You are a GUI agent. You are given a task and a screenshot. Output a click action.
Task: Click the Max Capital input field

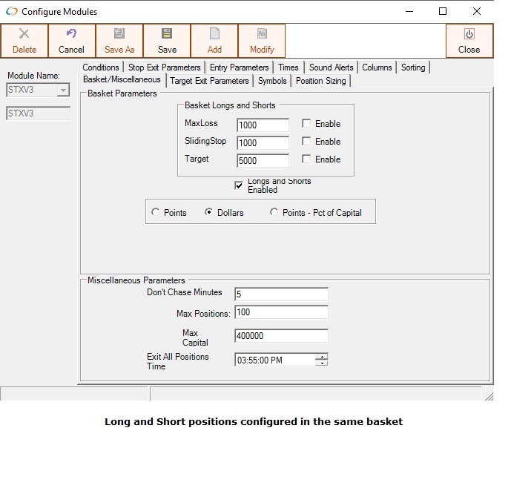(x=280, y=336)
